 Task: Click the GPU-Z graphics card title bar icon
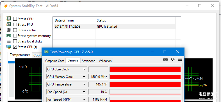(x=46, y=52)
